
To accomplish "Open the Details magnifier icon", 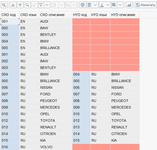I will pos(4,5).
